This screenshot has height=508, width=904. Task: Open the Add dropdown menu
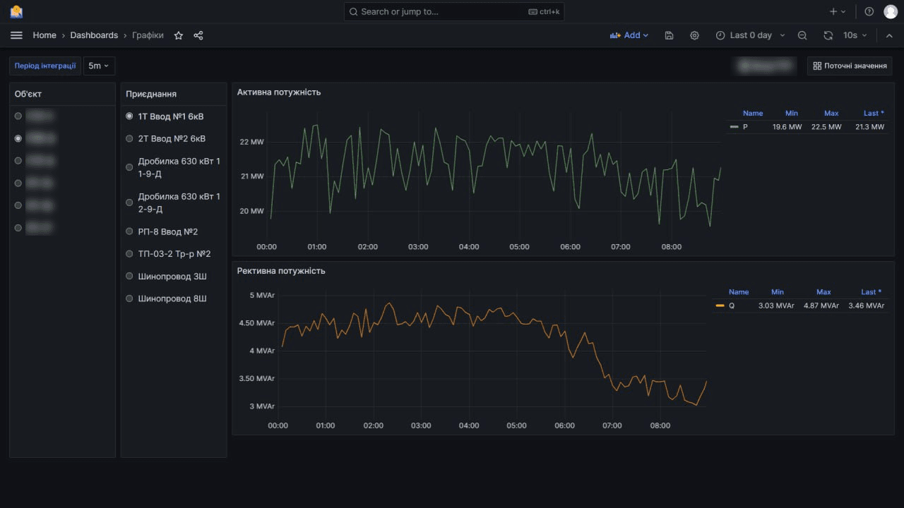pyautogui.click(x=629, y=35)
